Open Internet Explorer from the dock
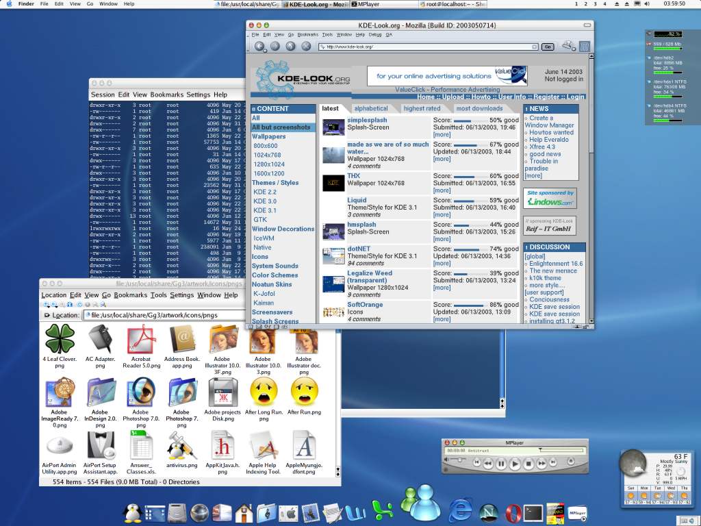Image resolution: width=701 pixels, height=526 pixels. (x=461, y=511)
